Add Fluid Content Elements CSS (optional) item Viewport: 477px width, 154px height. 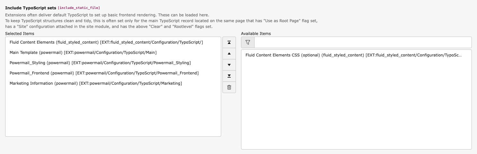click(353, 55)
